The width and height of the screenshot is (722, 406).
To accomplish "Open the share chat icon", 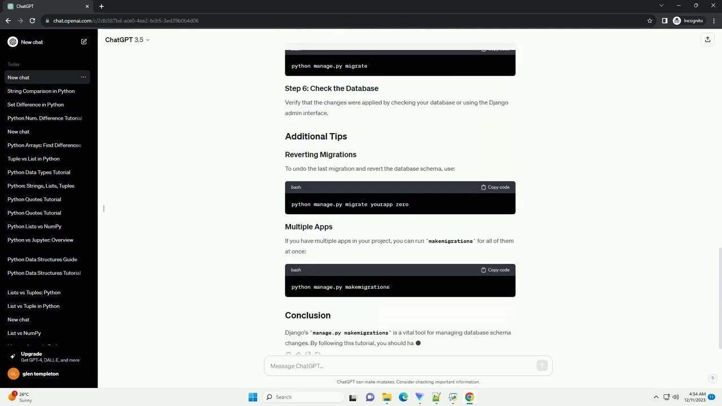I will click(x=707, y=39).
